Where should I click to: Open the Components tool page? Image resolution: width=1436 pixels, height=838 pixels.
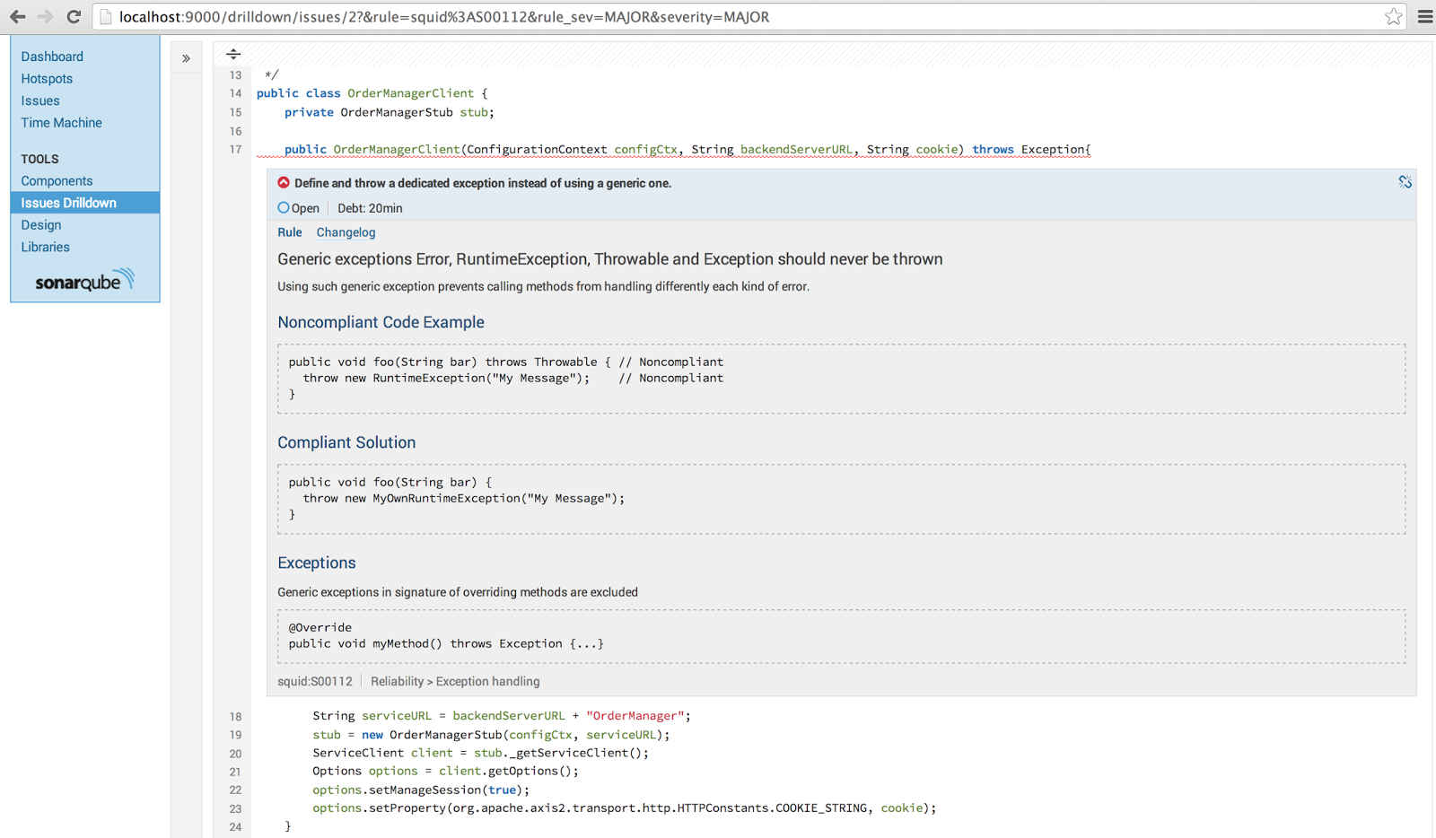tap(57, 180)
